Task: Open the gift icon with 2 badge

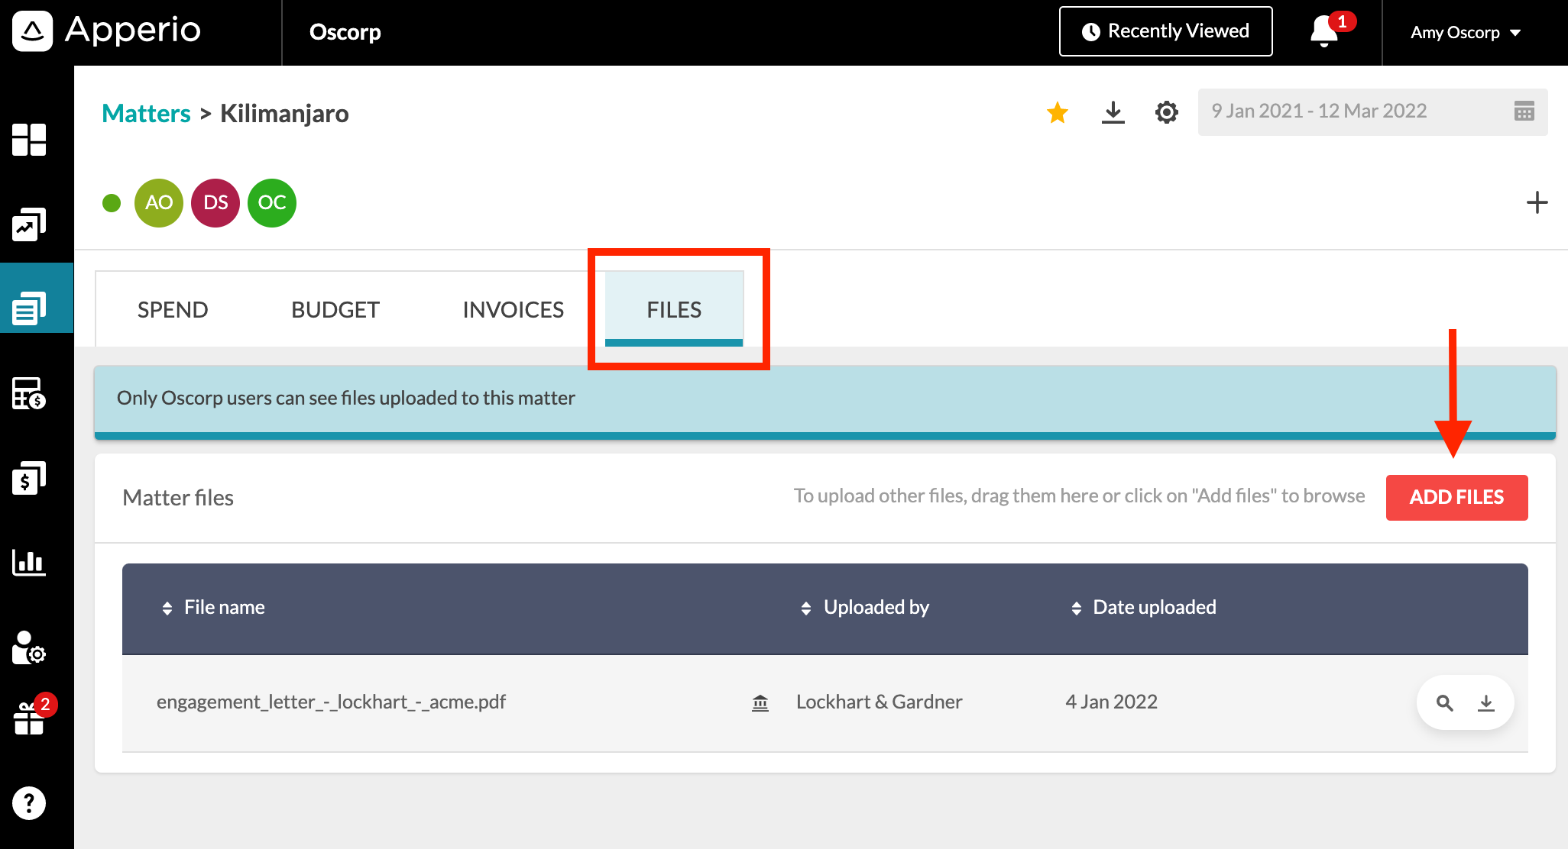Action: click(29, 718)
